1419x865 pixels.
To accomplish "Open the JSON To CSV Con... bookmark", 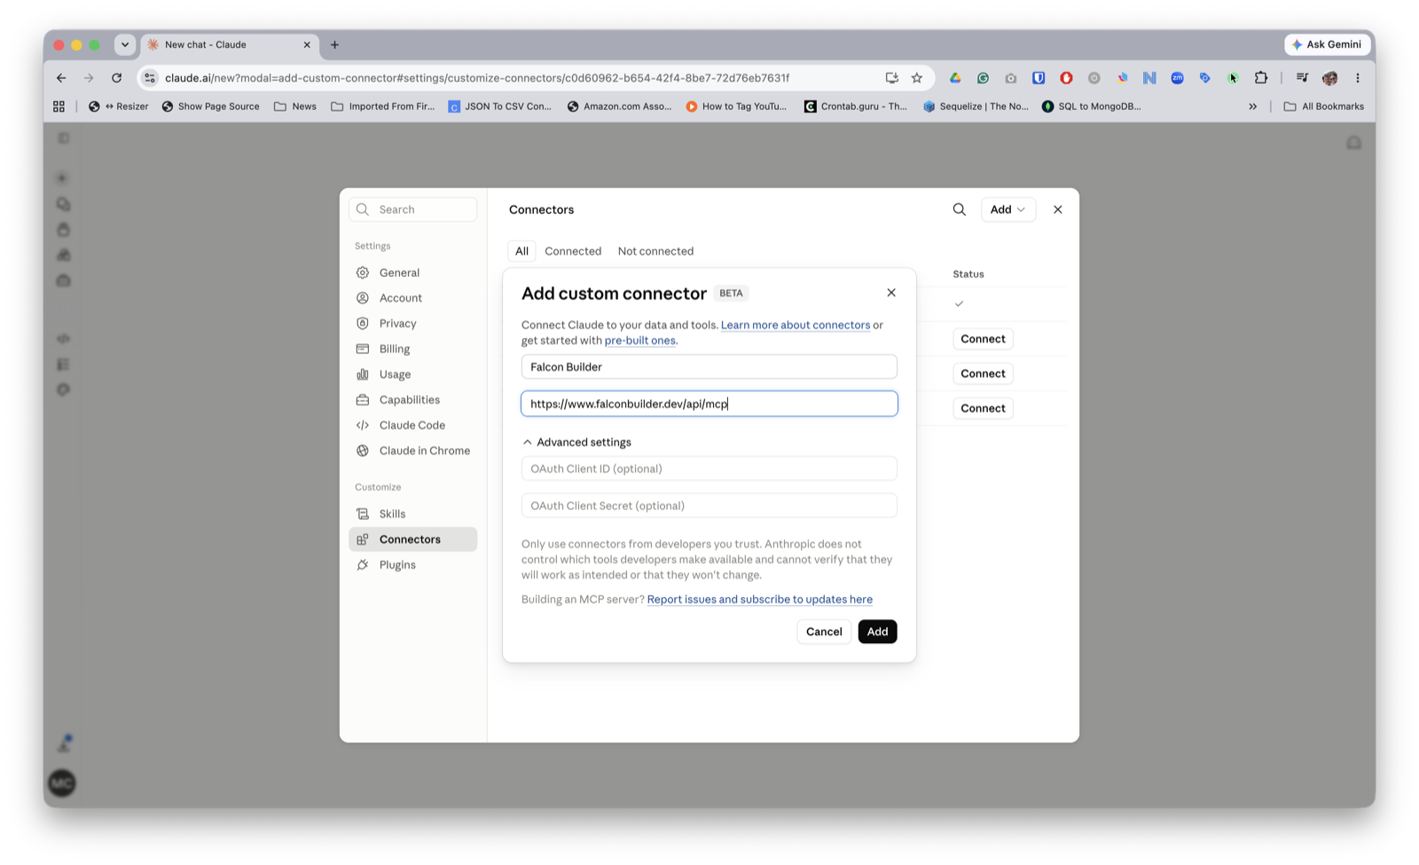I will pos(499,106).
